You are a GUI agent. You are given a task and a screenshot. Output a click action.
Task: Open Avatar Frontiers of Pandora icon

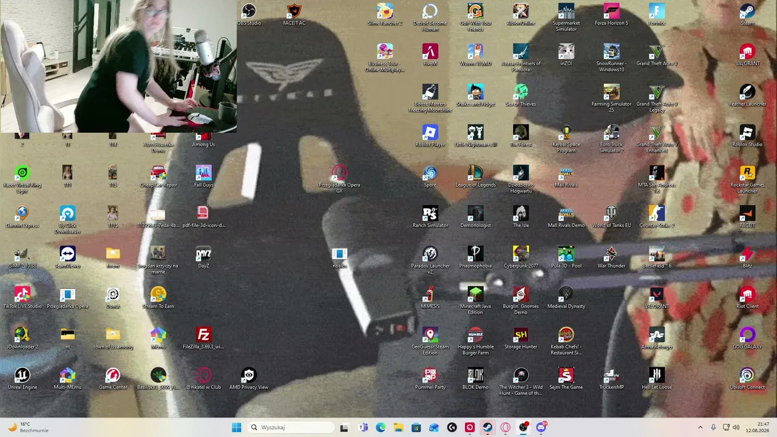point(521,58)
